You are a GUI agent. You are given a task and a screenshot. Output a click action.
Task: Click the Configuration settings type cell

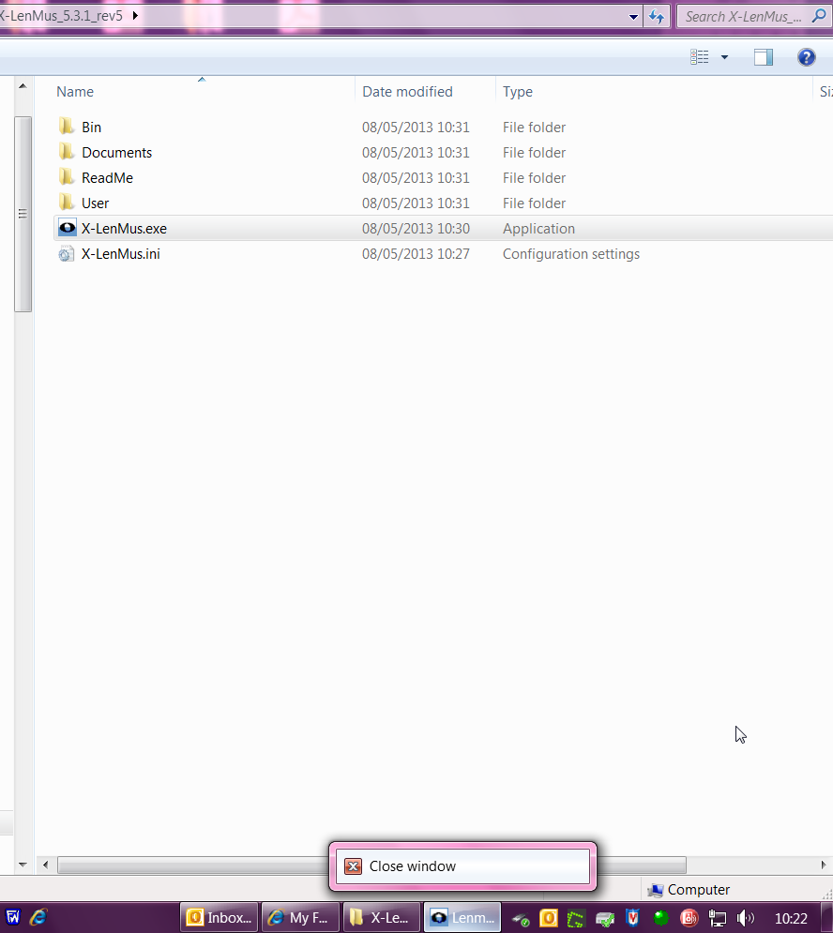(x=571, y=254)
